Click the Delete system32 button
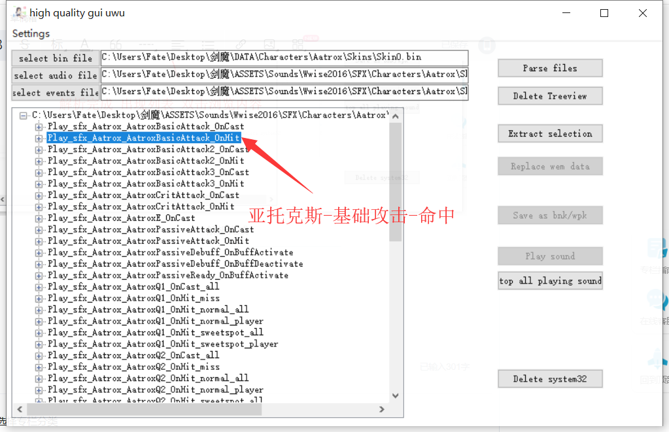This screenshot has width=669, height=432. 550,378
